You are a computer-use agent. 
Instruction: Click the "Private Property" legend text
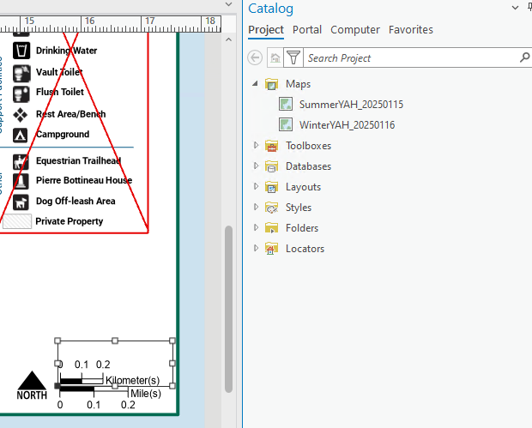coord(70,221)
